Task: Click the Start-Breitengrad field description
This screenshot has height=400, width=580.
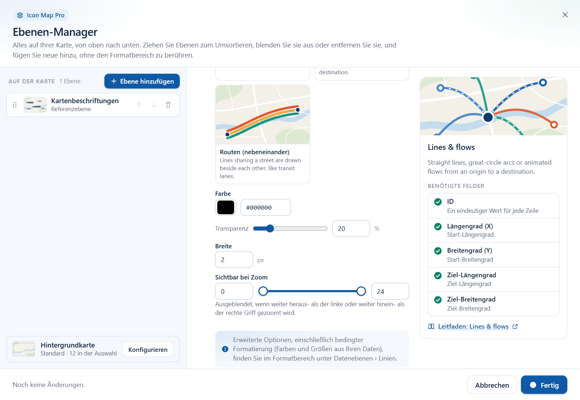Action: [470, 260]
